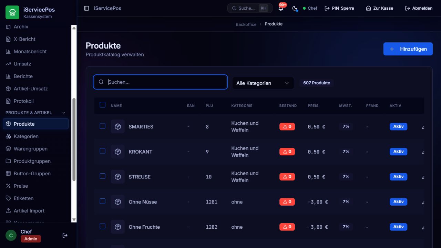Click the STREUSE product cube icon
The width and height of the screenshot is (441, 248).
pyautogui.click(x=118, y=177)
